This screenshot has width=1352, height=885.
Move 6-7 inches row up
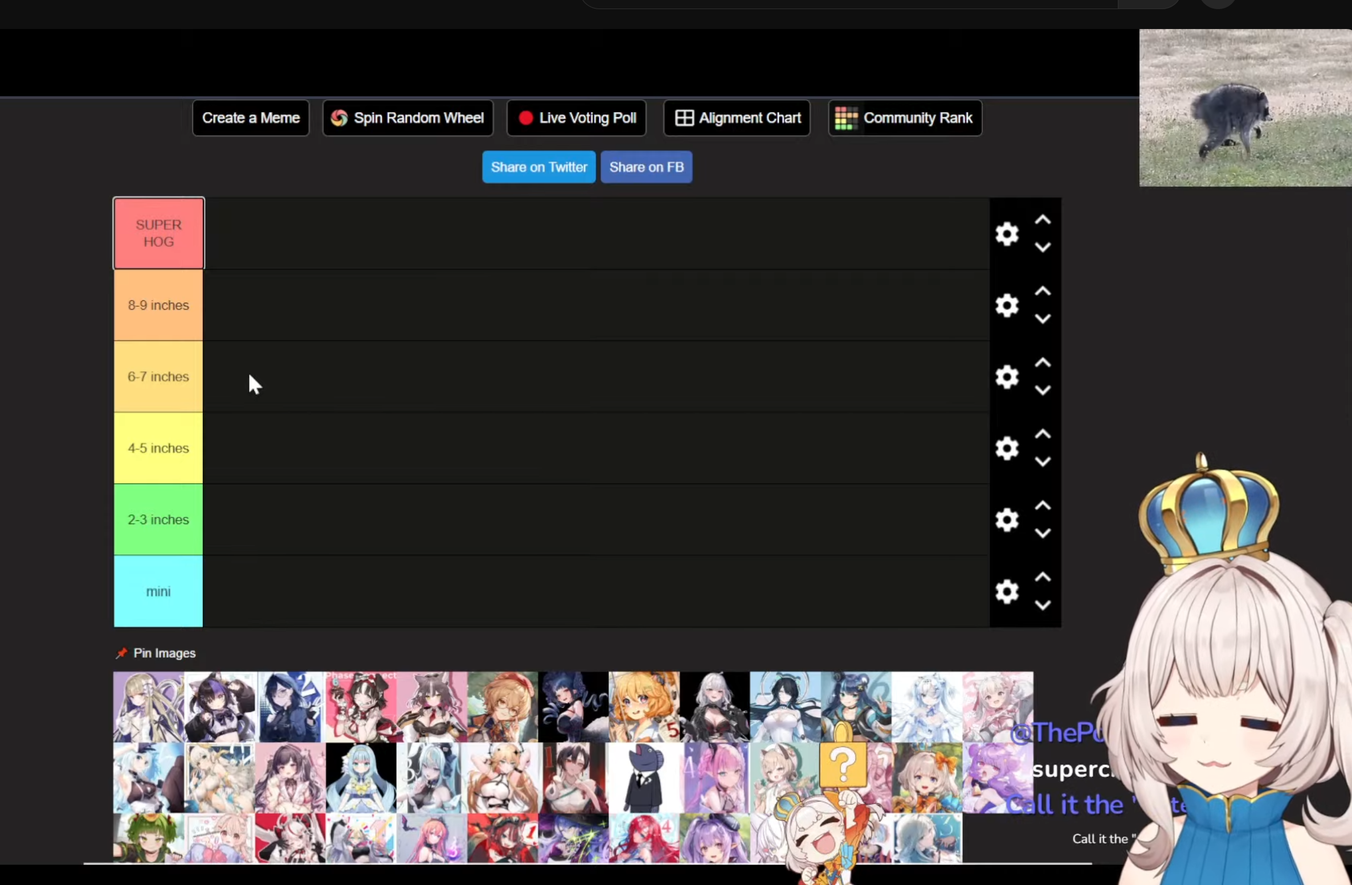pyautogui.click(x=1043, y=363)
